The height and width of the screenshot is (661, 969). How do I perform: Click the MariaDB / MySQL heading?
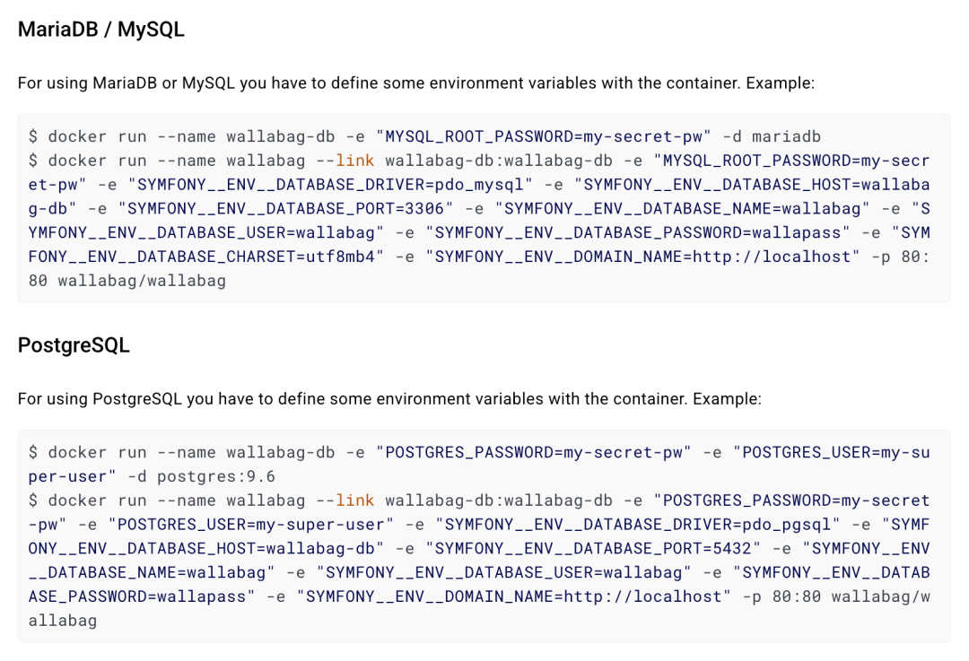[x=100, y=30]
